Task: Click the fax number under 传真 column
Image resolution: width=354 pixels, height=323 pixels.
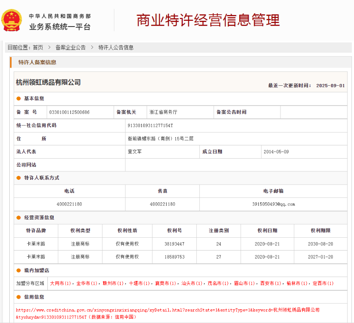Action: (163, 204)
